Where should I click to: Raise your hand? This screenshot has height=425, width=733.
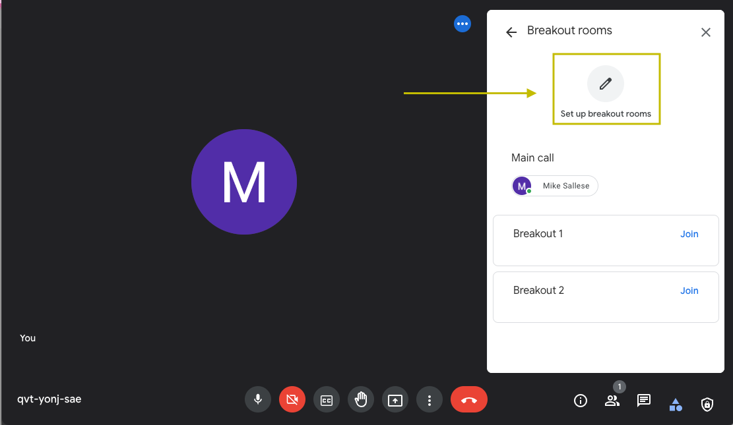point(361,399)
